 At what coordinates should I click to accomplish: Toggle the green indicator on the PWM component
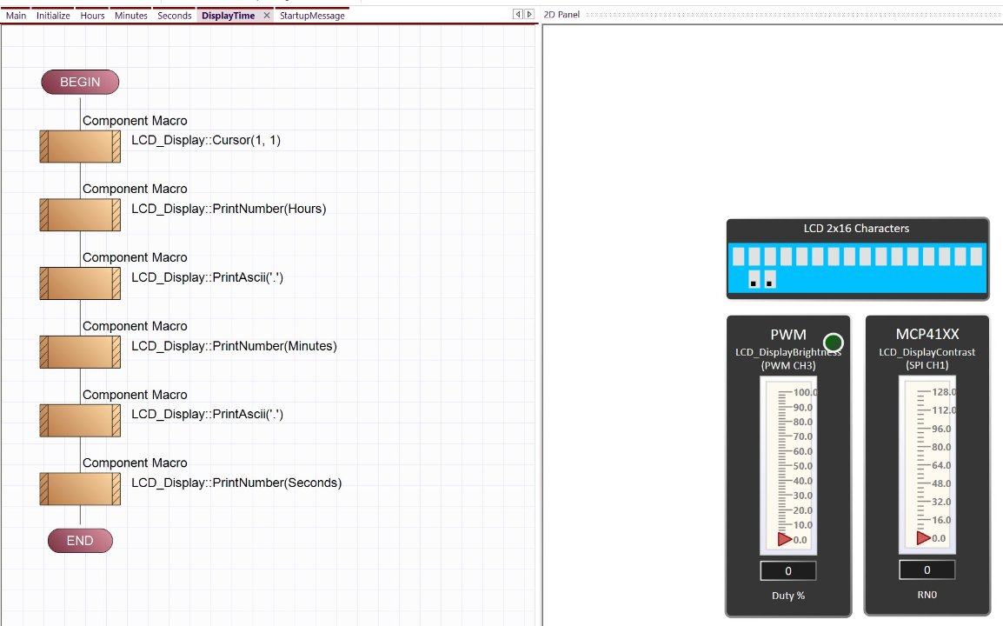833,343
